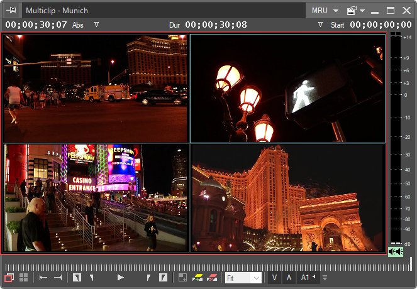Click the small mark-out flag icon

[148, 278]
